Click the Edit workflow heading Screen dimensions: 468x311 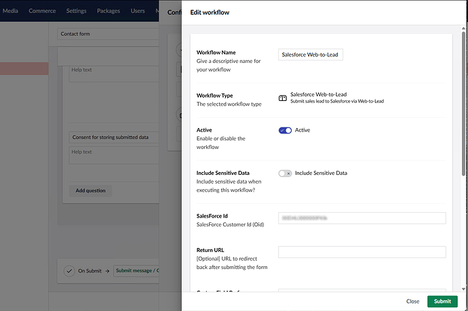pos(210,12)
